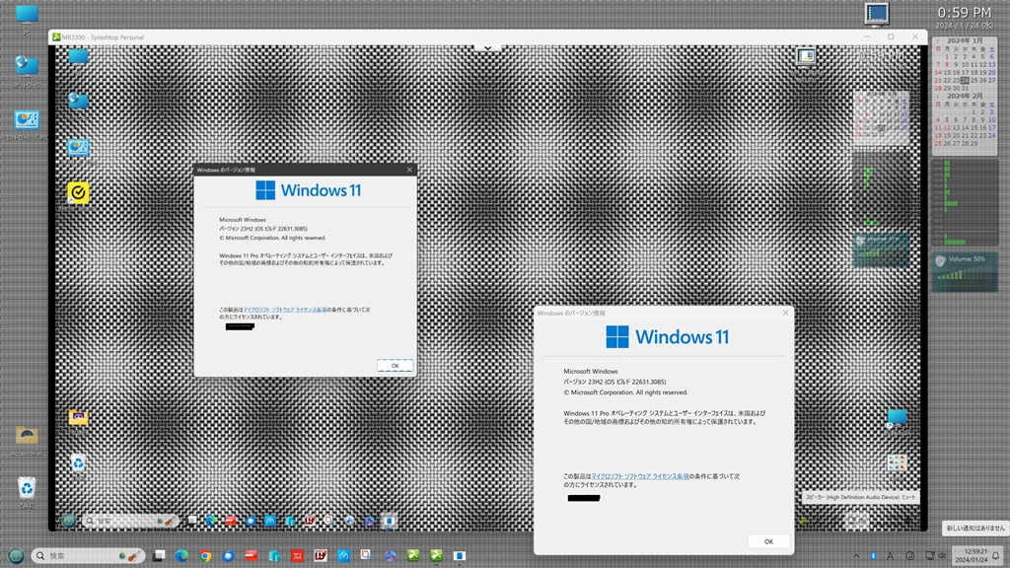Screen dimensions: 1010x568
Task: Open the notification bell icon
Action: pos(996,556)
